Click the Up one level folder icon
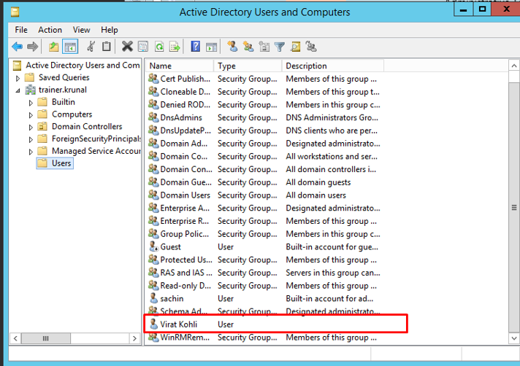Screen dimensions: 520x366 click(x=54, y=47)
